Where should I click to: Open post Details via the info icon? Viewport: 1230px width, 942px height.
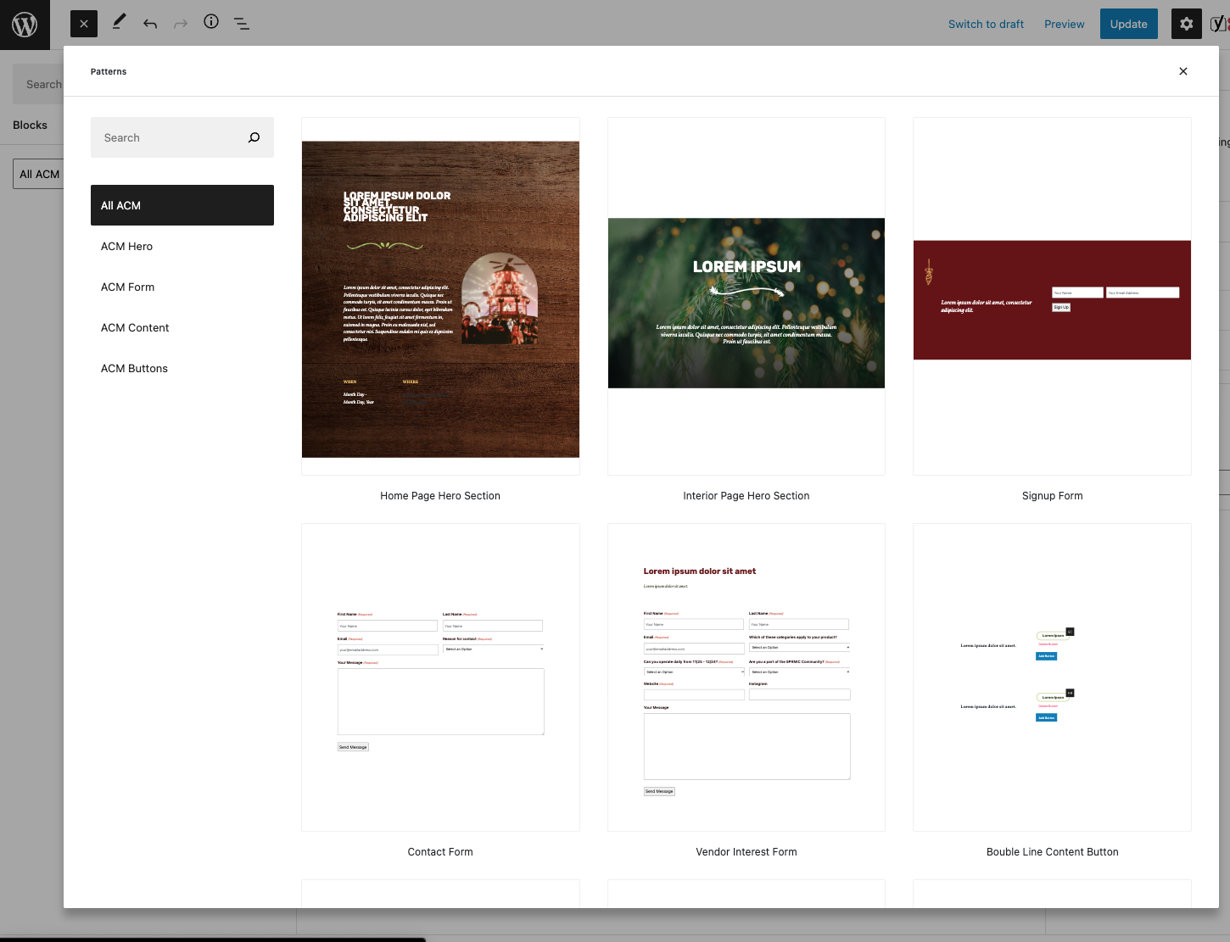pos(211,23)
